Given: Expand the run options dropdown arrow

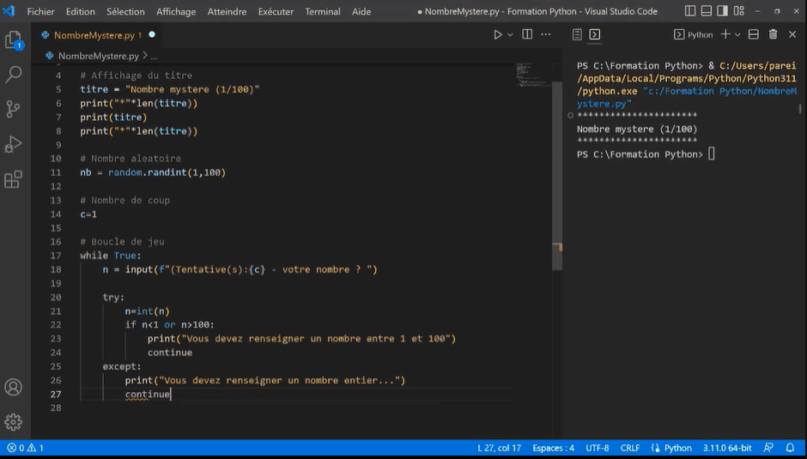Looking at the screenshot, I should point(510,34).
